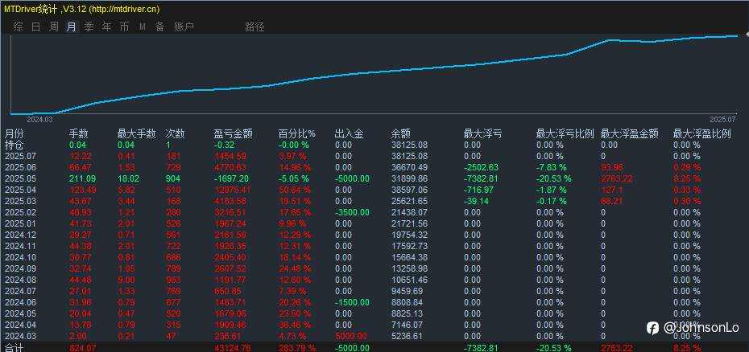Image resolution: width=749 pixels, height=352 pixels.
Task: Click the -7382.81 floating loss in 2025.05 row
Action: 481,179
